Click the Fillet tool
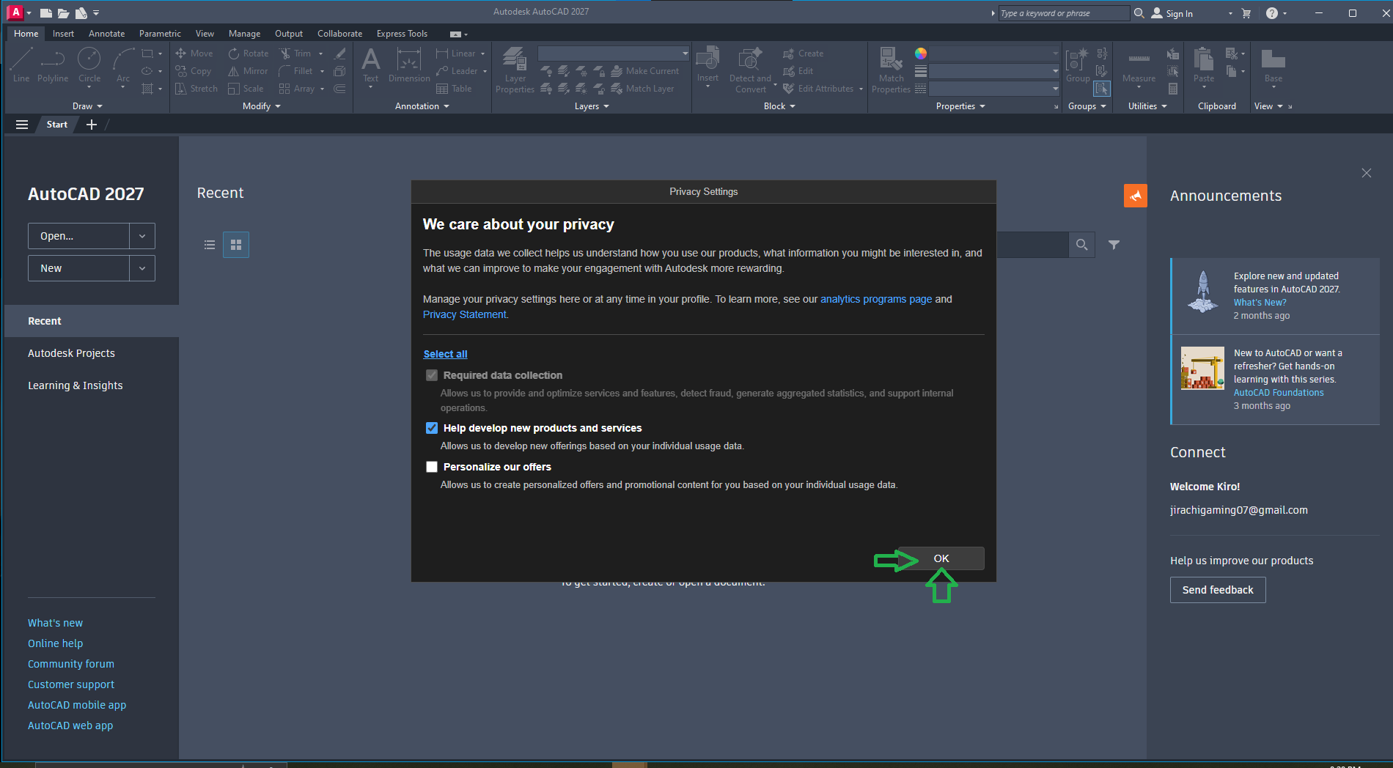Screen dimensions: 1393x768 (x=296, y=71)
